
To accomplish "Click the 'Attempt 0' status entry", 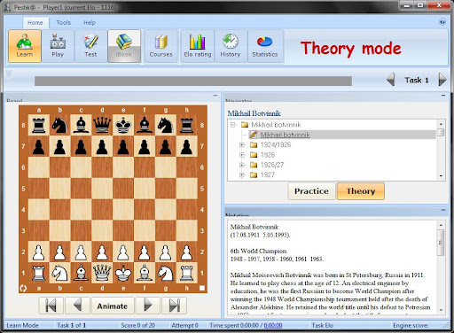I will pos(184,325).
